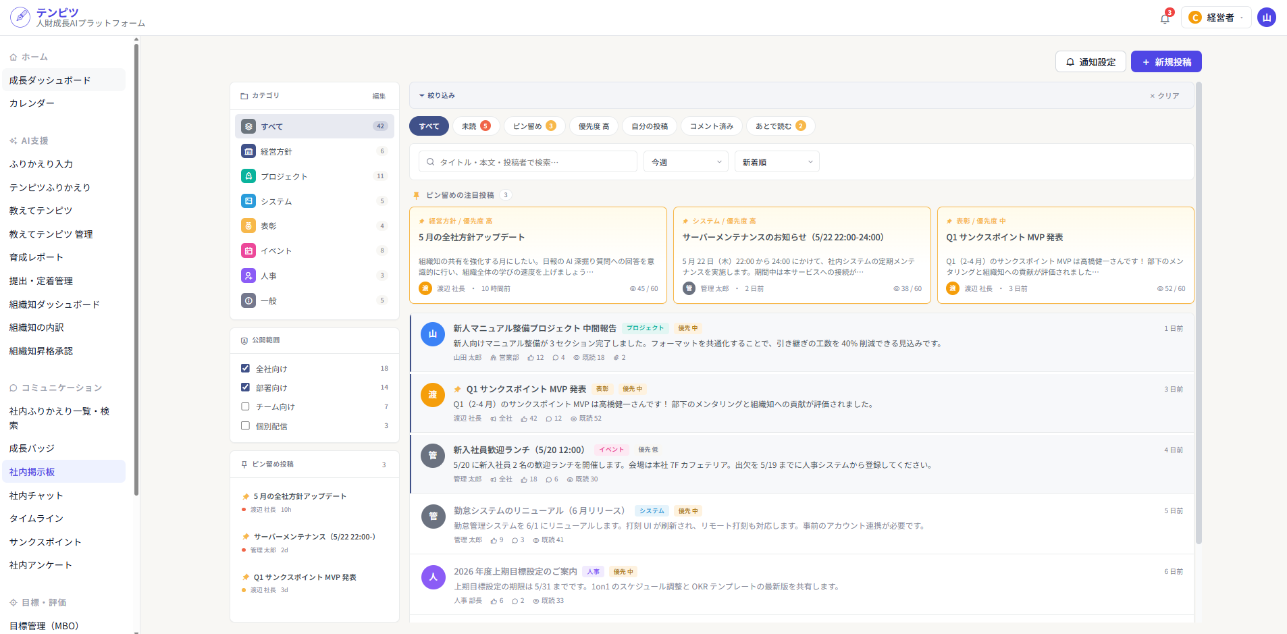Click the システム category icon
The width and height of the screenshot is (1287, 634).
coord(248,201)
